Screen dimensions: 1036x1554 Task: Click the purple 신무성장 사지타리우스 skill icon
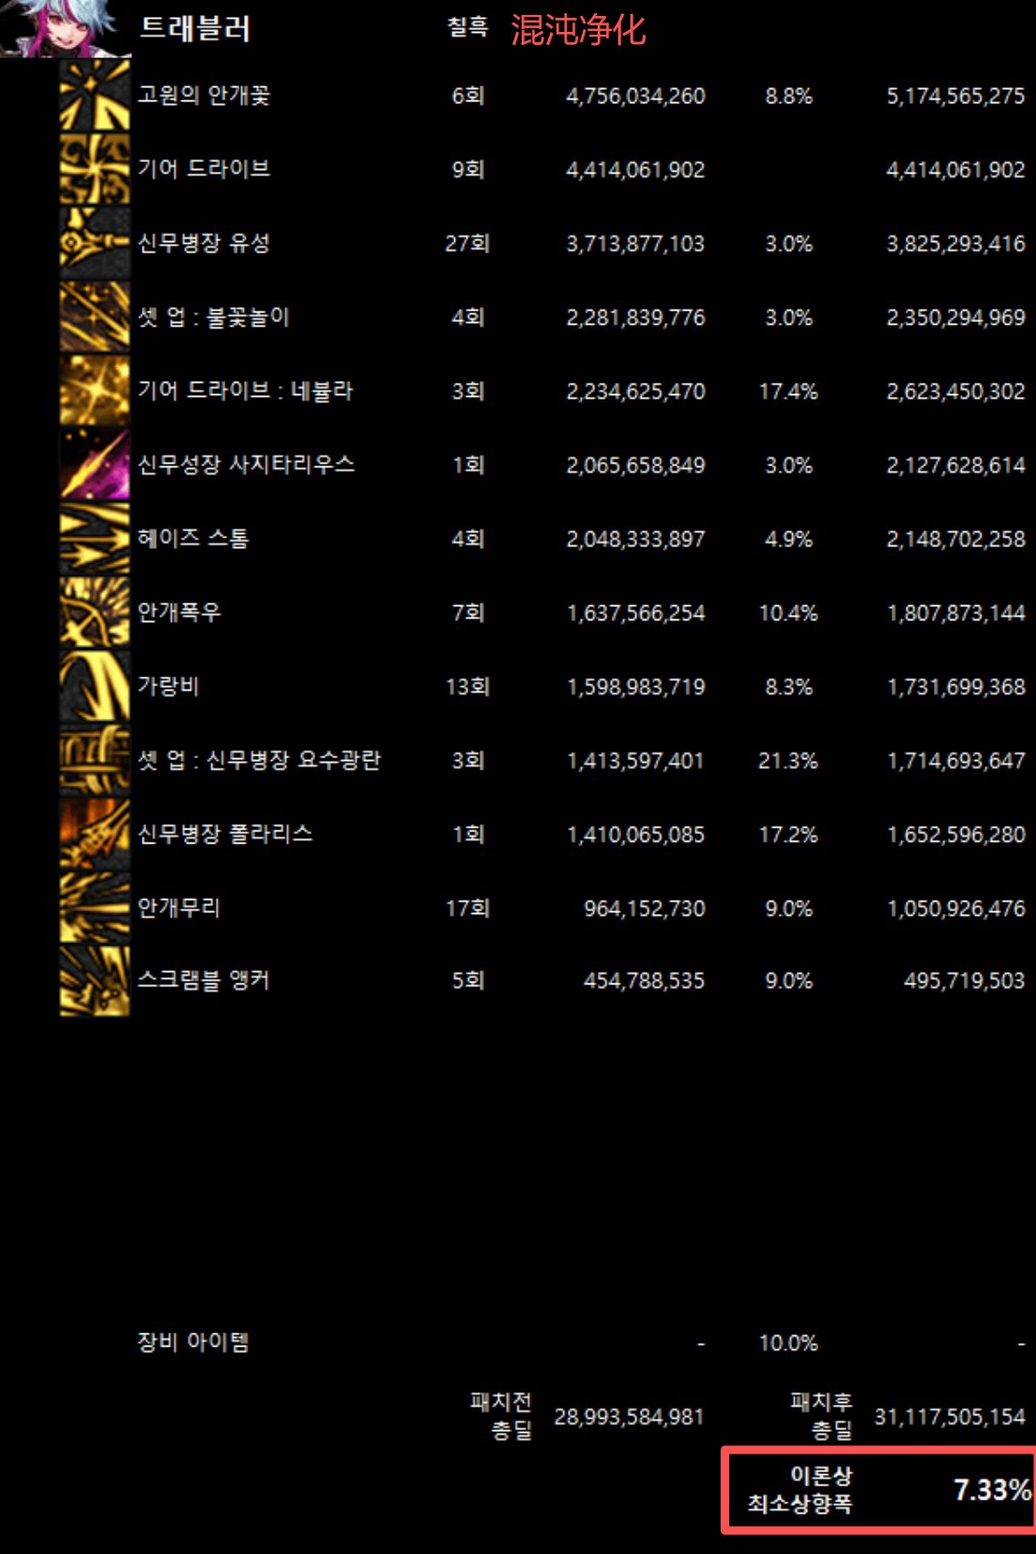(x=95, y=465)
